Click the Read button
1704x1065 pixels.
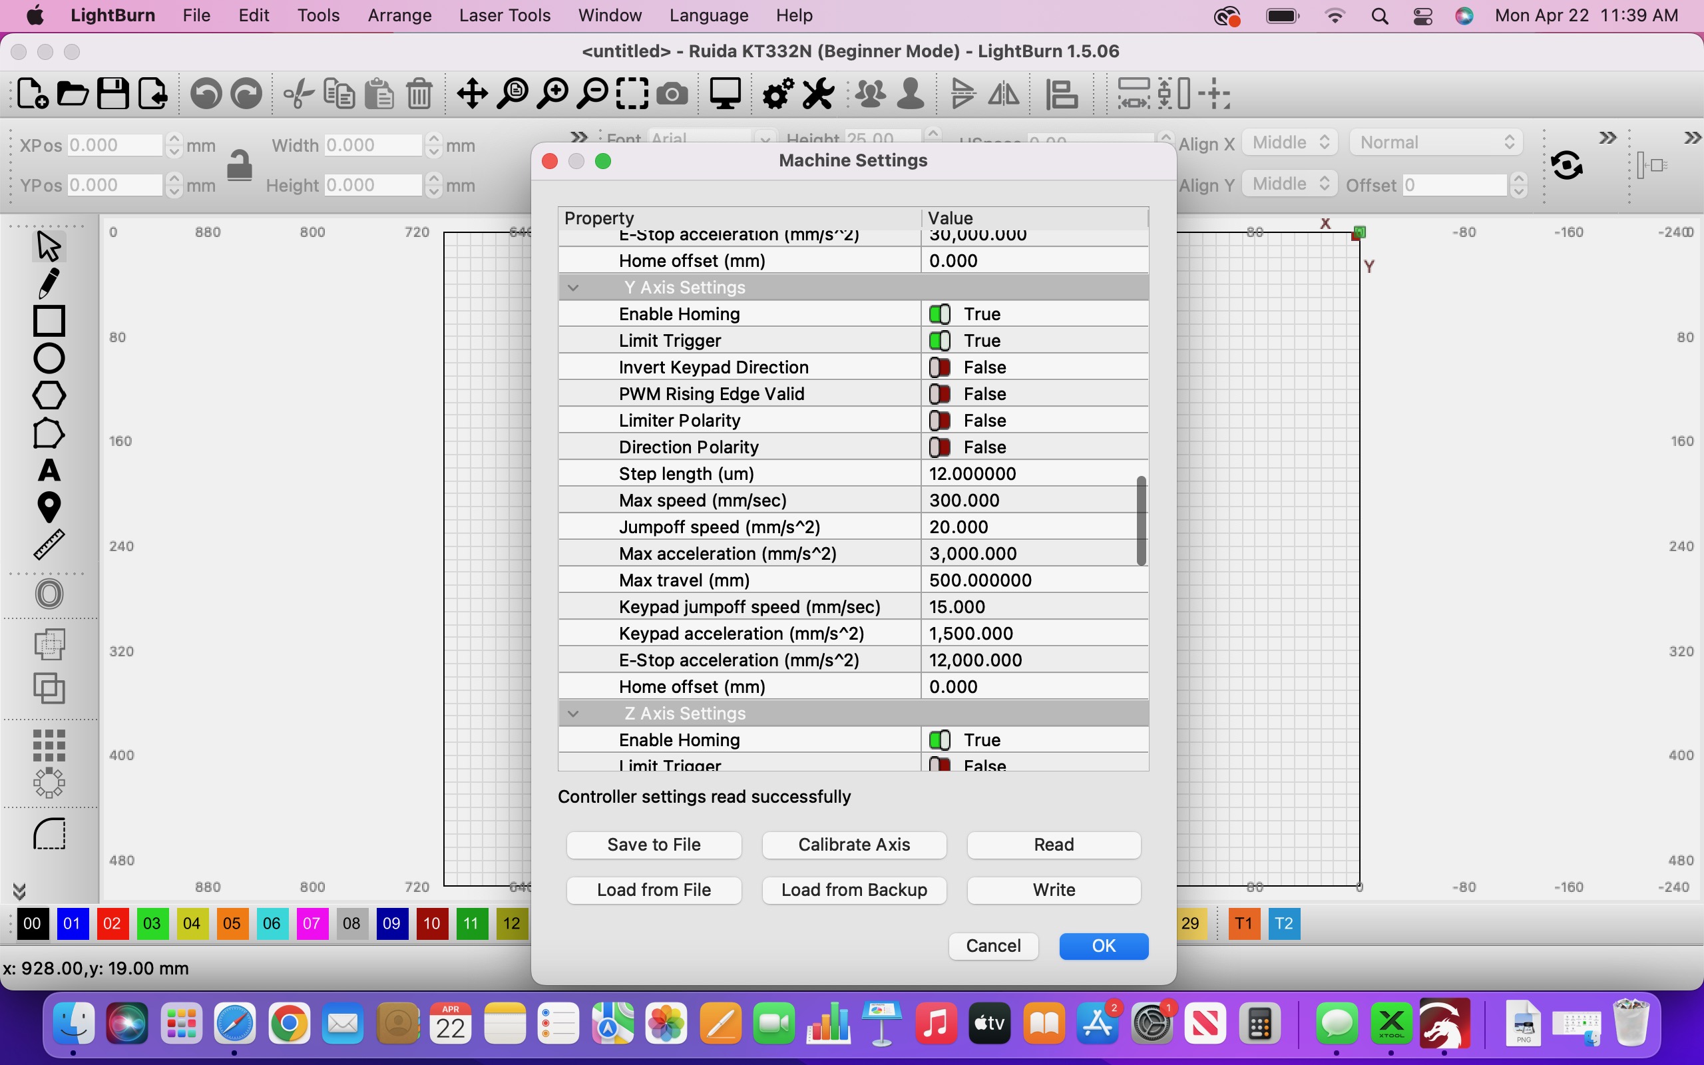tap(1054, 845)
